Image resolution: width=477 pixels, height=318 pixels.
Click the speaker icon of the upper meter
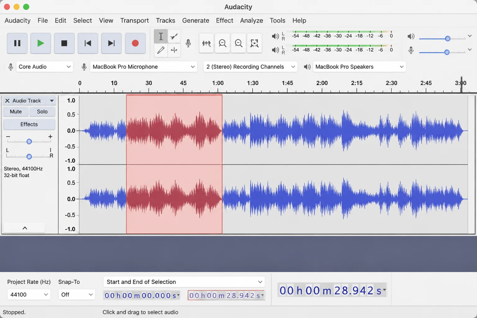(275, 36)
